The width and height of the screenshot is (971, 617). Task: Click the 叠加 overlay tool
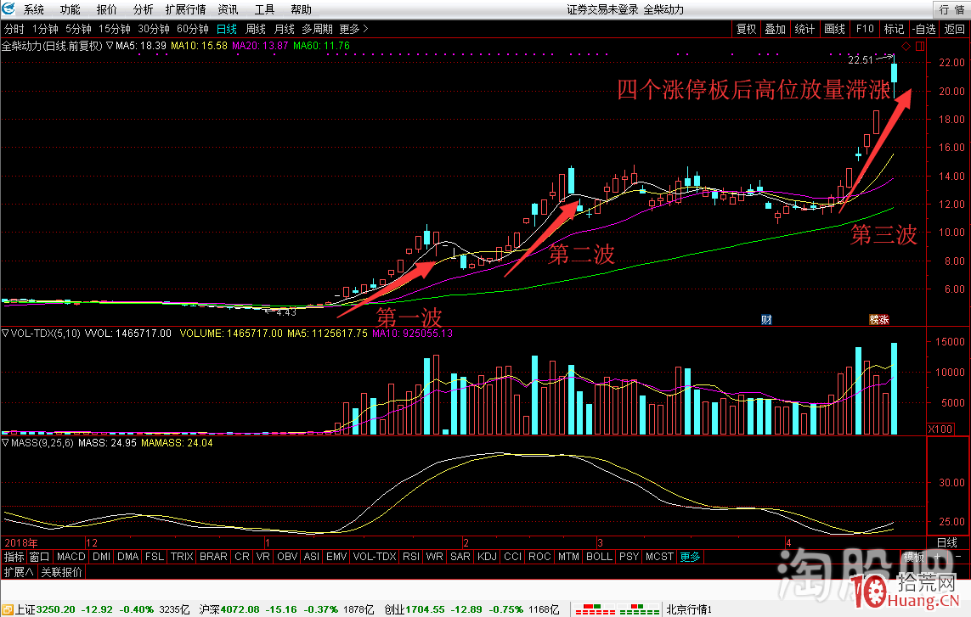click(775, 29)
